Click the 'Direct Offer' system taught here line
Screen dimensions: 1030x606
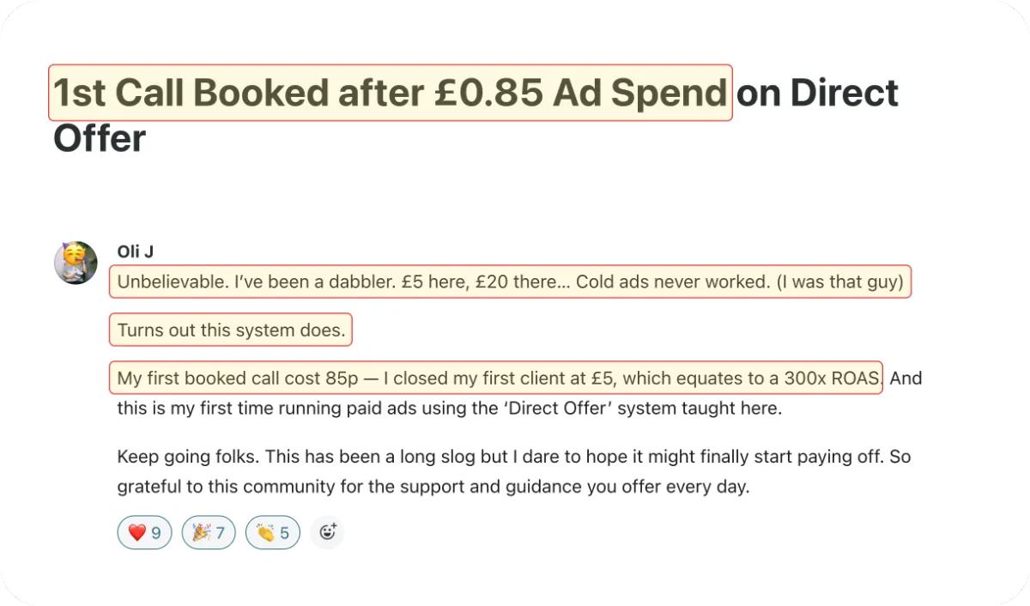tap(450, 409)
